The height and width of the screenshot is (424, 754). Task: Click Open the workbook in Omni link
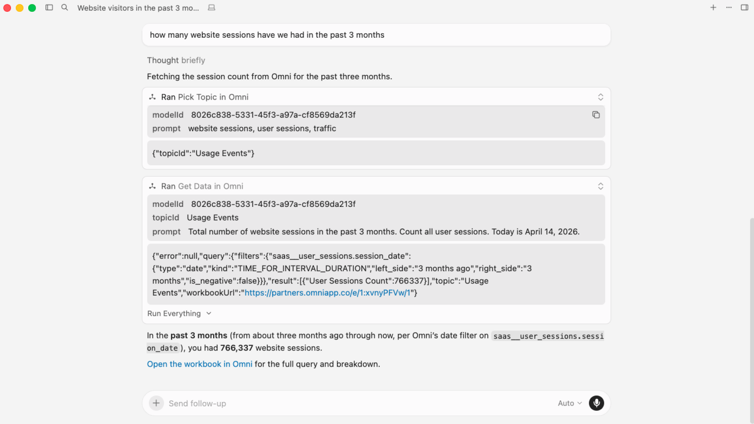coord(199,364)
